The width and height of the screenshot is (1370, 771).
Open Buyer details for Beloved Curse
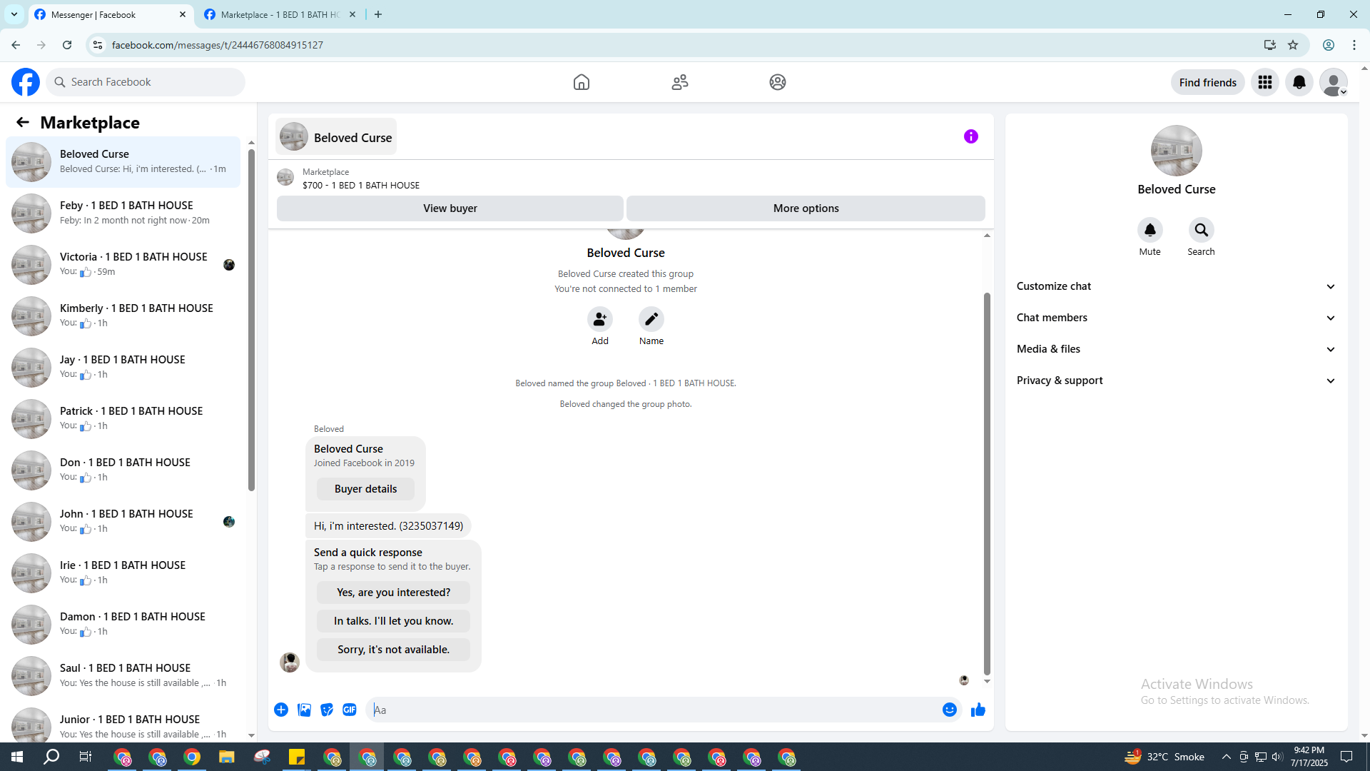click(366, 489)
